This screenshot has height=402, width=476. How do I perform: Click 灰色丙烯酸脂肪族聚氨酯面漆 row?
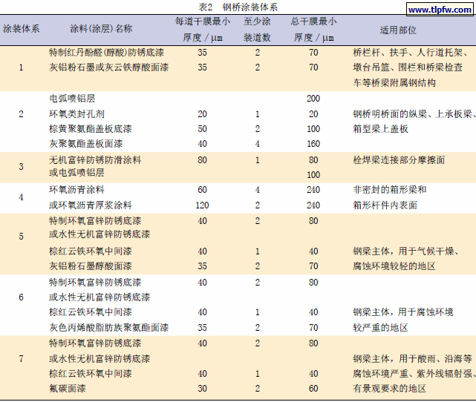coord(109,327)
